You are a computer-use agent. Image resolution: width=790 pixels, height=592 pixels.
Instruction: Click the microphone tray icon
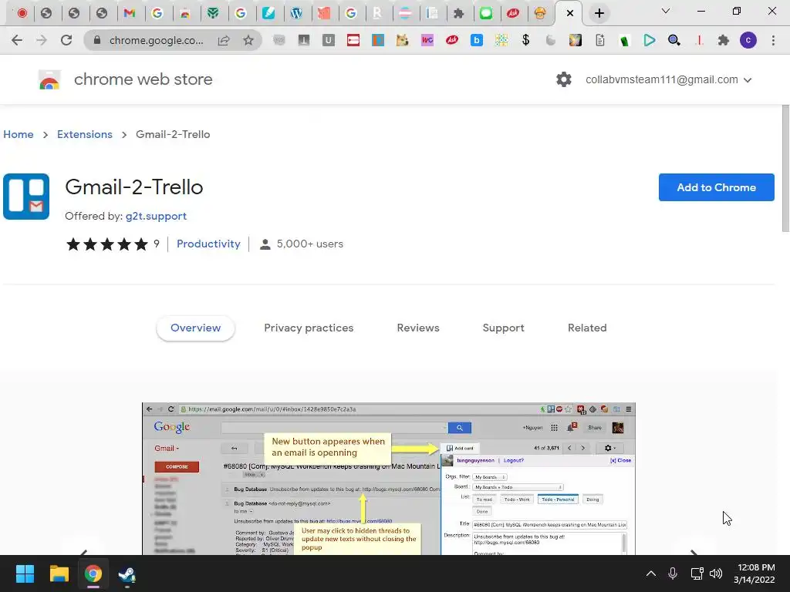[x=673, y=573]
